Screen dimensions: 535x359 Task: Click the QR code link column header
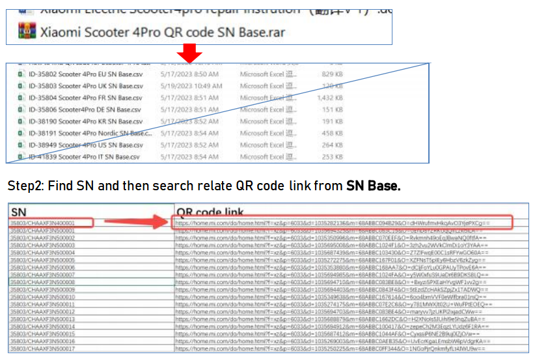coord(211,212)
